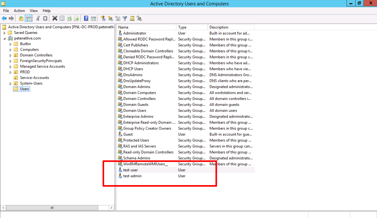Screen dimensions: 377x218
Task: Sort the list by the Type column
Action: 192,27
